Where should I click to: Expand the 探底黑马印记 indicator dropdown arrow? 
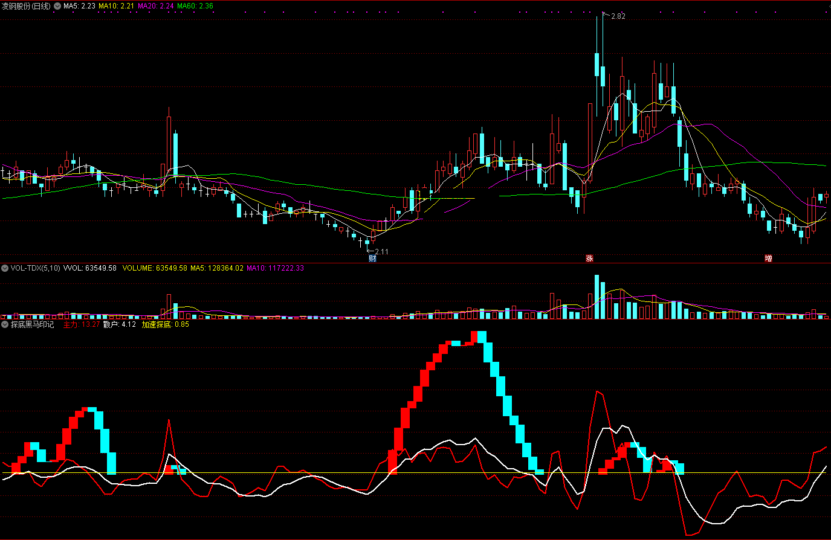pos(5,325)
